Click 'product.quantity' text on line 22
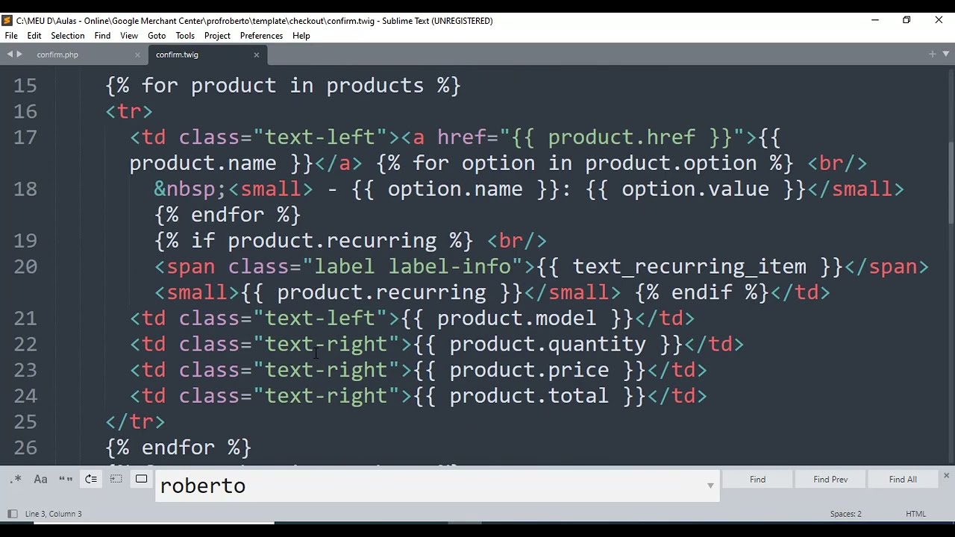Viewport: 955px width, 537px height. tap(547, 345)
